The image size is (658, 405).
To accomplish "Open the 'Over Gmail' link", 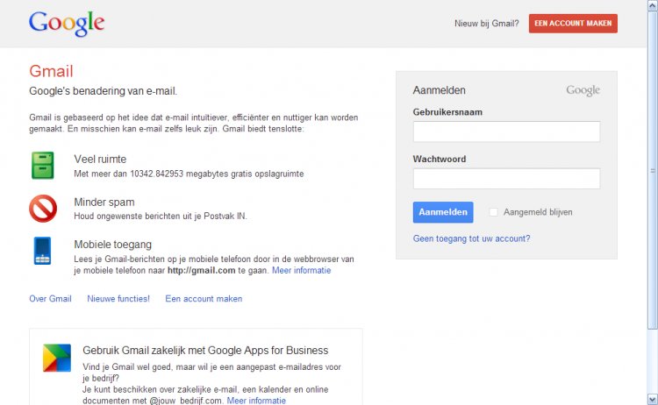I will 50,299.
